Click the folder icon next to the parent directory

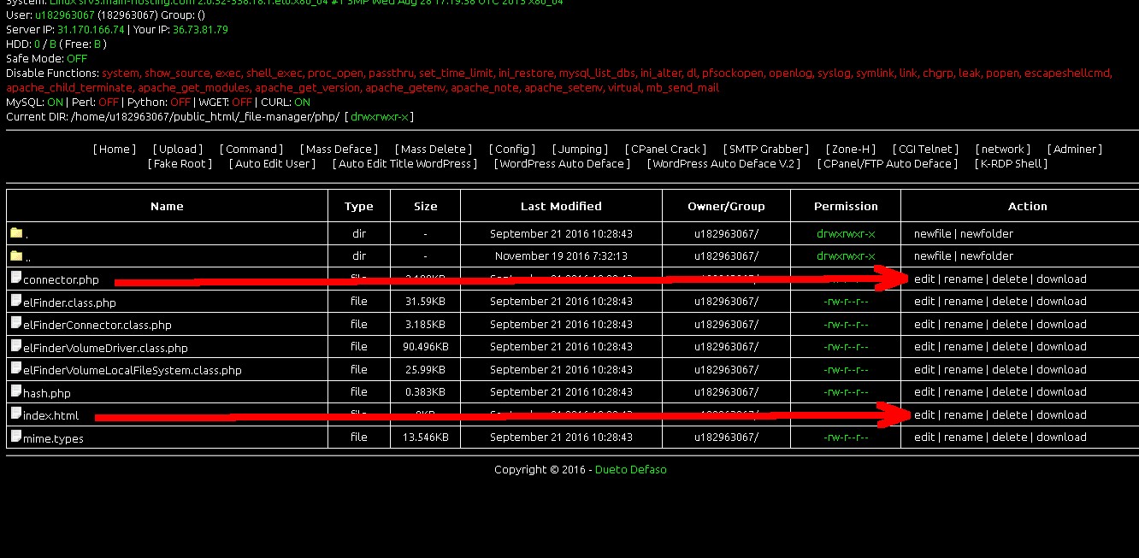tap(15, 256)
